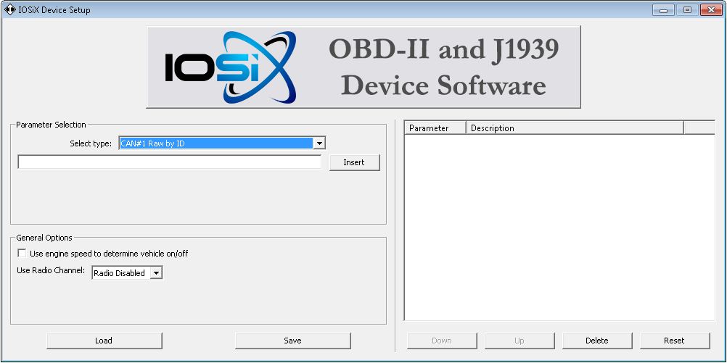Click the Delete button

click(x=596, y=341)
